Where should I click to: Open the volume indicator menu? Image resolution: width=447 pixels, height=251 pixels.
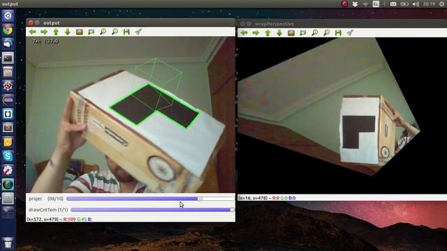click(416, 4)
